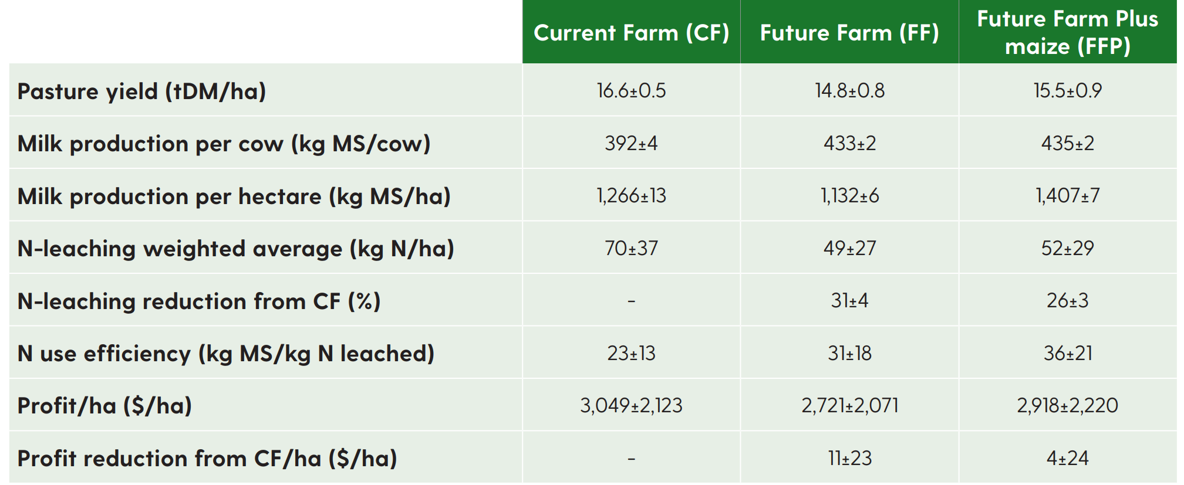Click the 433±2 milk per cow cell
The height and width of the screenshot is (485, 1184).
tap(849, 143)
